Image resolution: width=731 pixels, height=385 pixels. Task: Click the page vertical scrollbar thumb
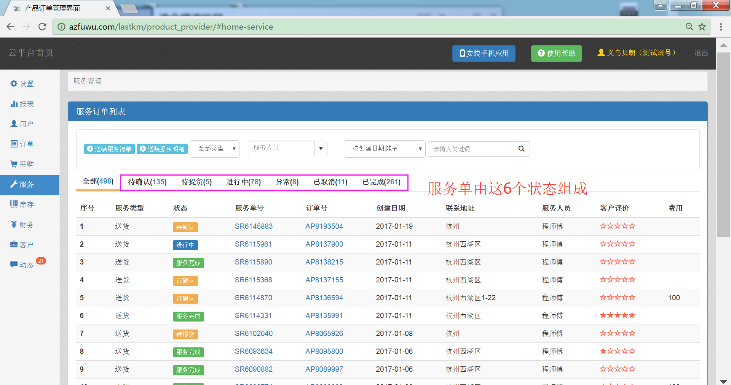point(723,144)
